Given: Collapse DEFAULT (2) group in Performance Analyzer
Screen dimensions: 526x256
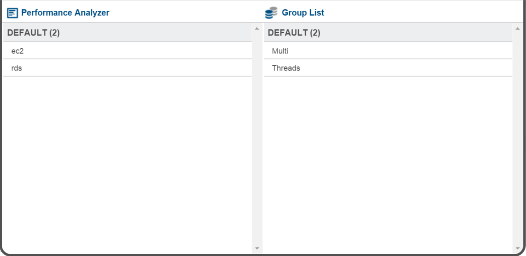Looking at the screenshot, I should coord(128,33).
